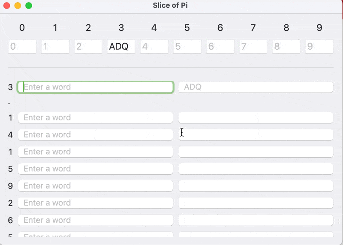Focus the 'Enter a word' field in row 4

[95, 134]
